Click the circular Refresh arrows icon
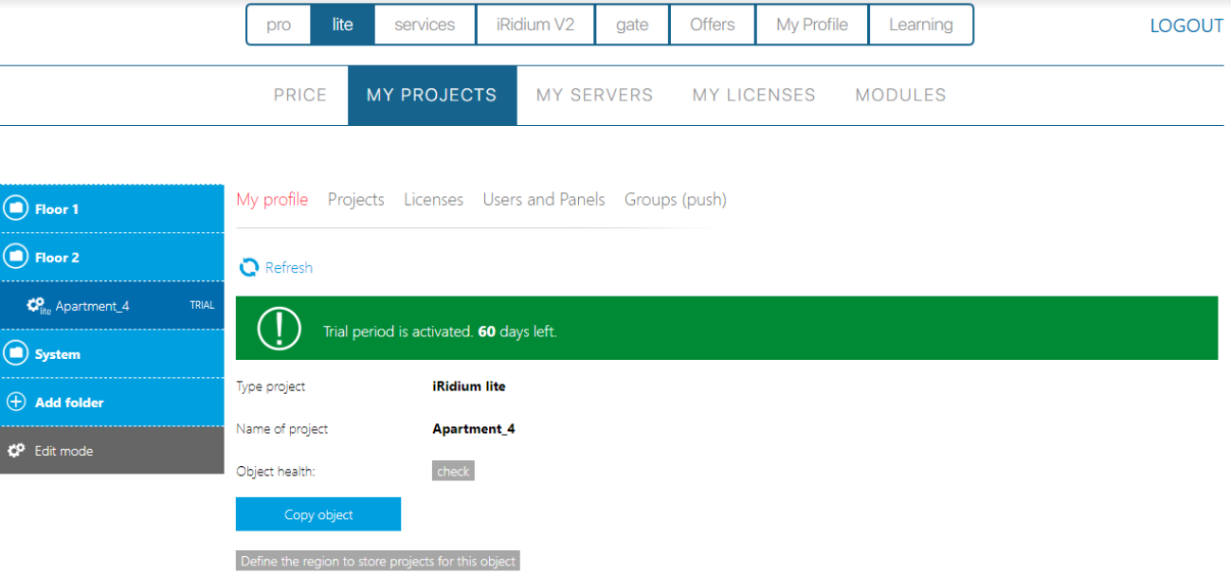This screenshot has height=574, width=1231. tap(249, 268)
